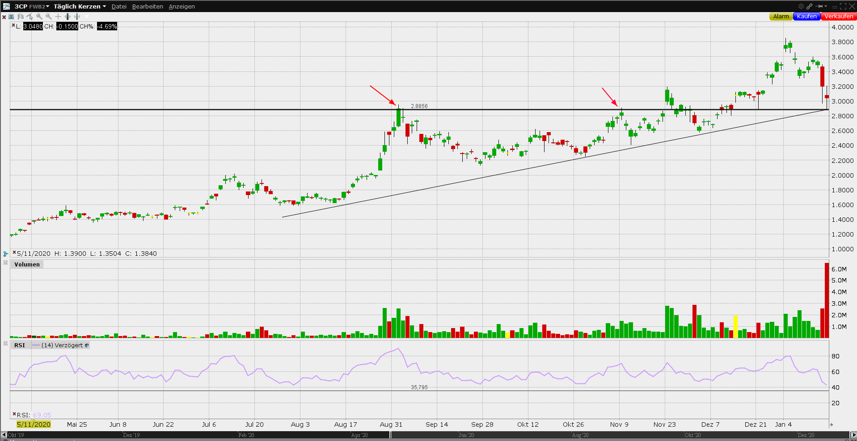Click the bottom timeline scrollbar right arrow
Image resolution: width=857 pixels, height=441 pixels.
pos(853,435)
